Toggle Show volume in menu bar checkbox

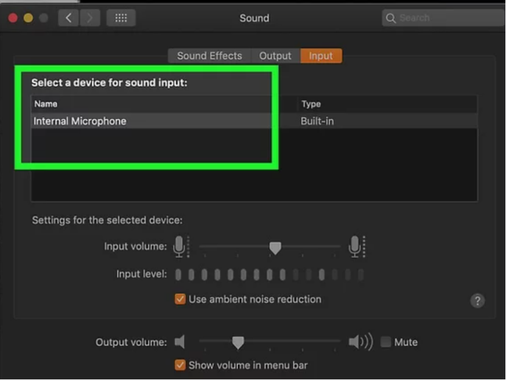tap(180, 365)
